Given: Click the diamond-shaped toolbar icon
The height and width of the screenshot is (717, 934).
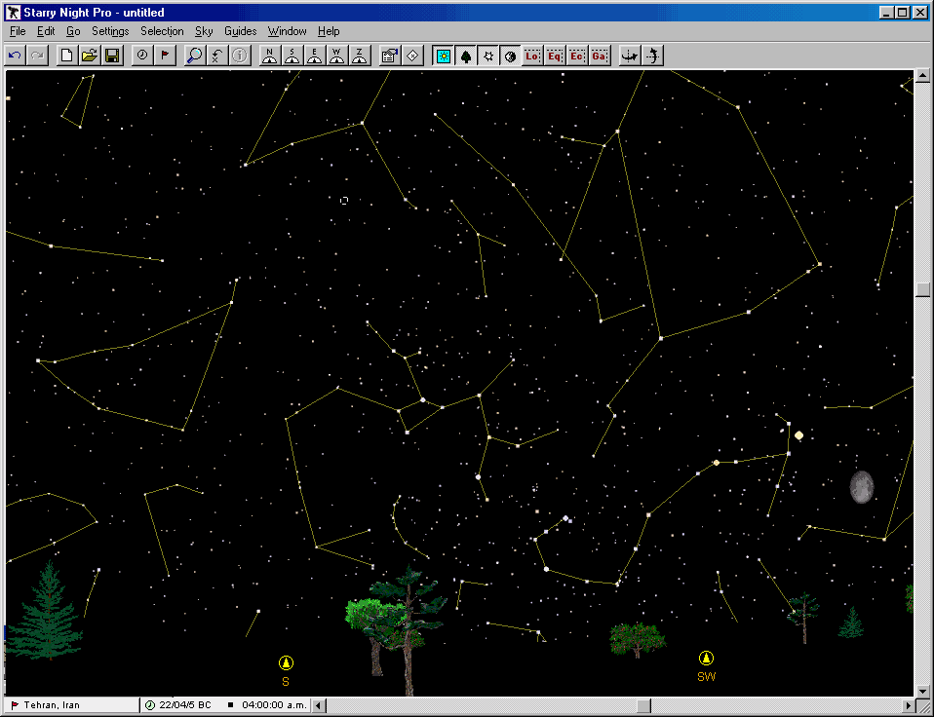Looking at the screenshot, I should (x=412, y=56).
